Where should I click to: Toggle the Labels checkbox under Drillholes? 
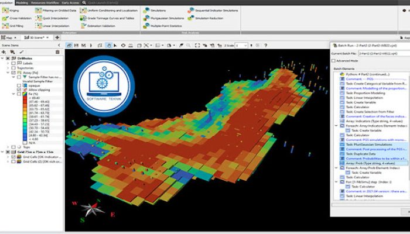tap(13, 63)
